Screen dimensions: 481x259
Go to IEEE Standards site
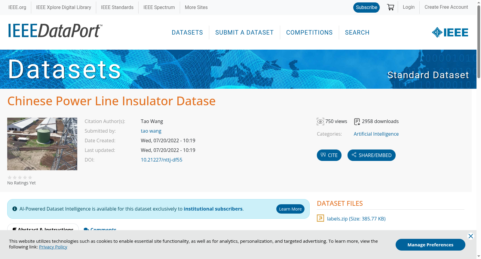[x=117, y=7]
